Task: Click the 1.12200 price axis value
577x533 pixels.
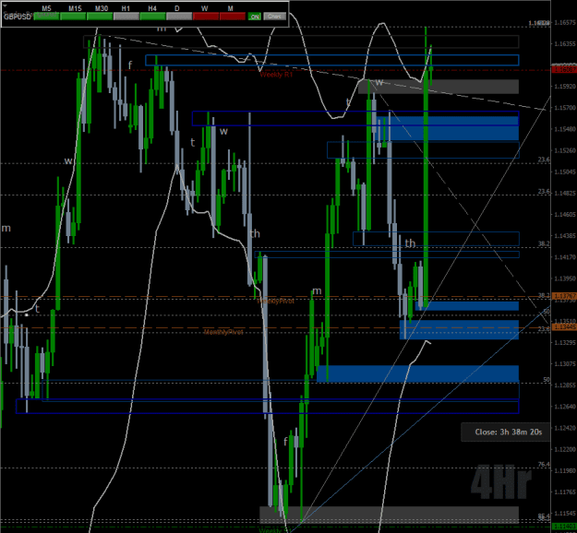Action: (565, 449)
